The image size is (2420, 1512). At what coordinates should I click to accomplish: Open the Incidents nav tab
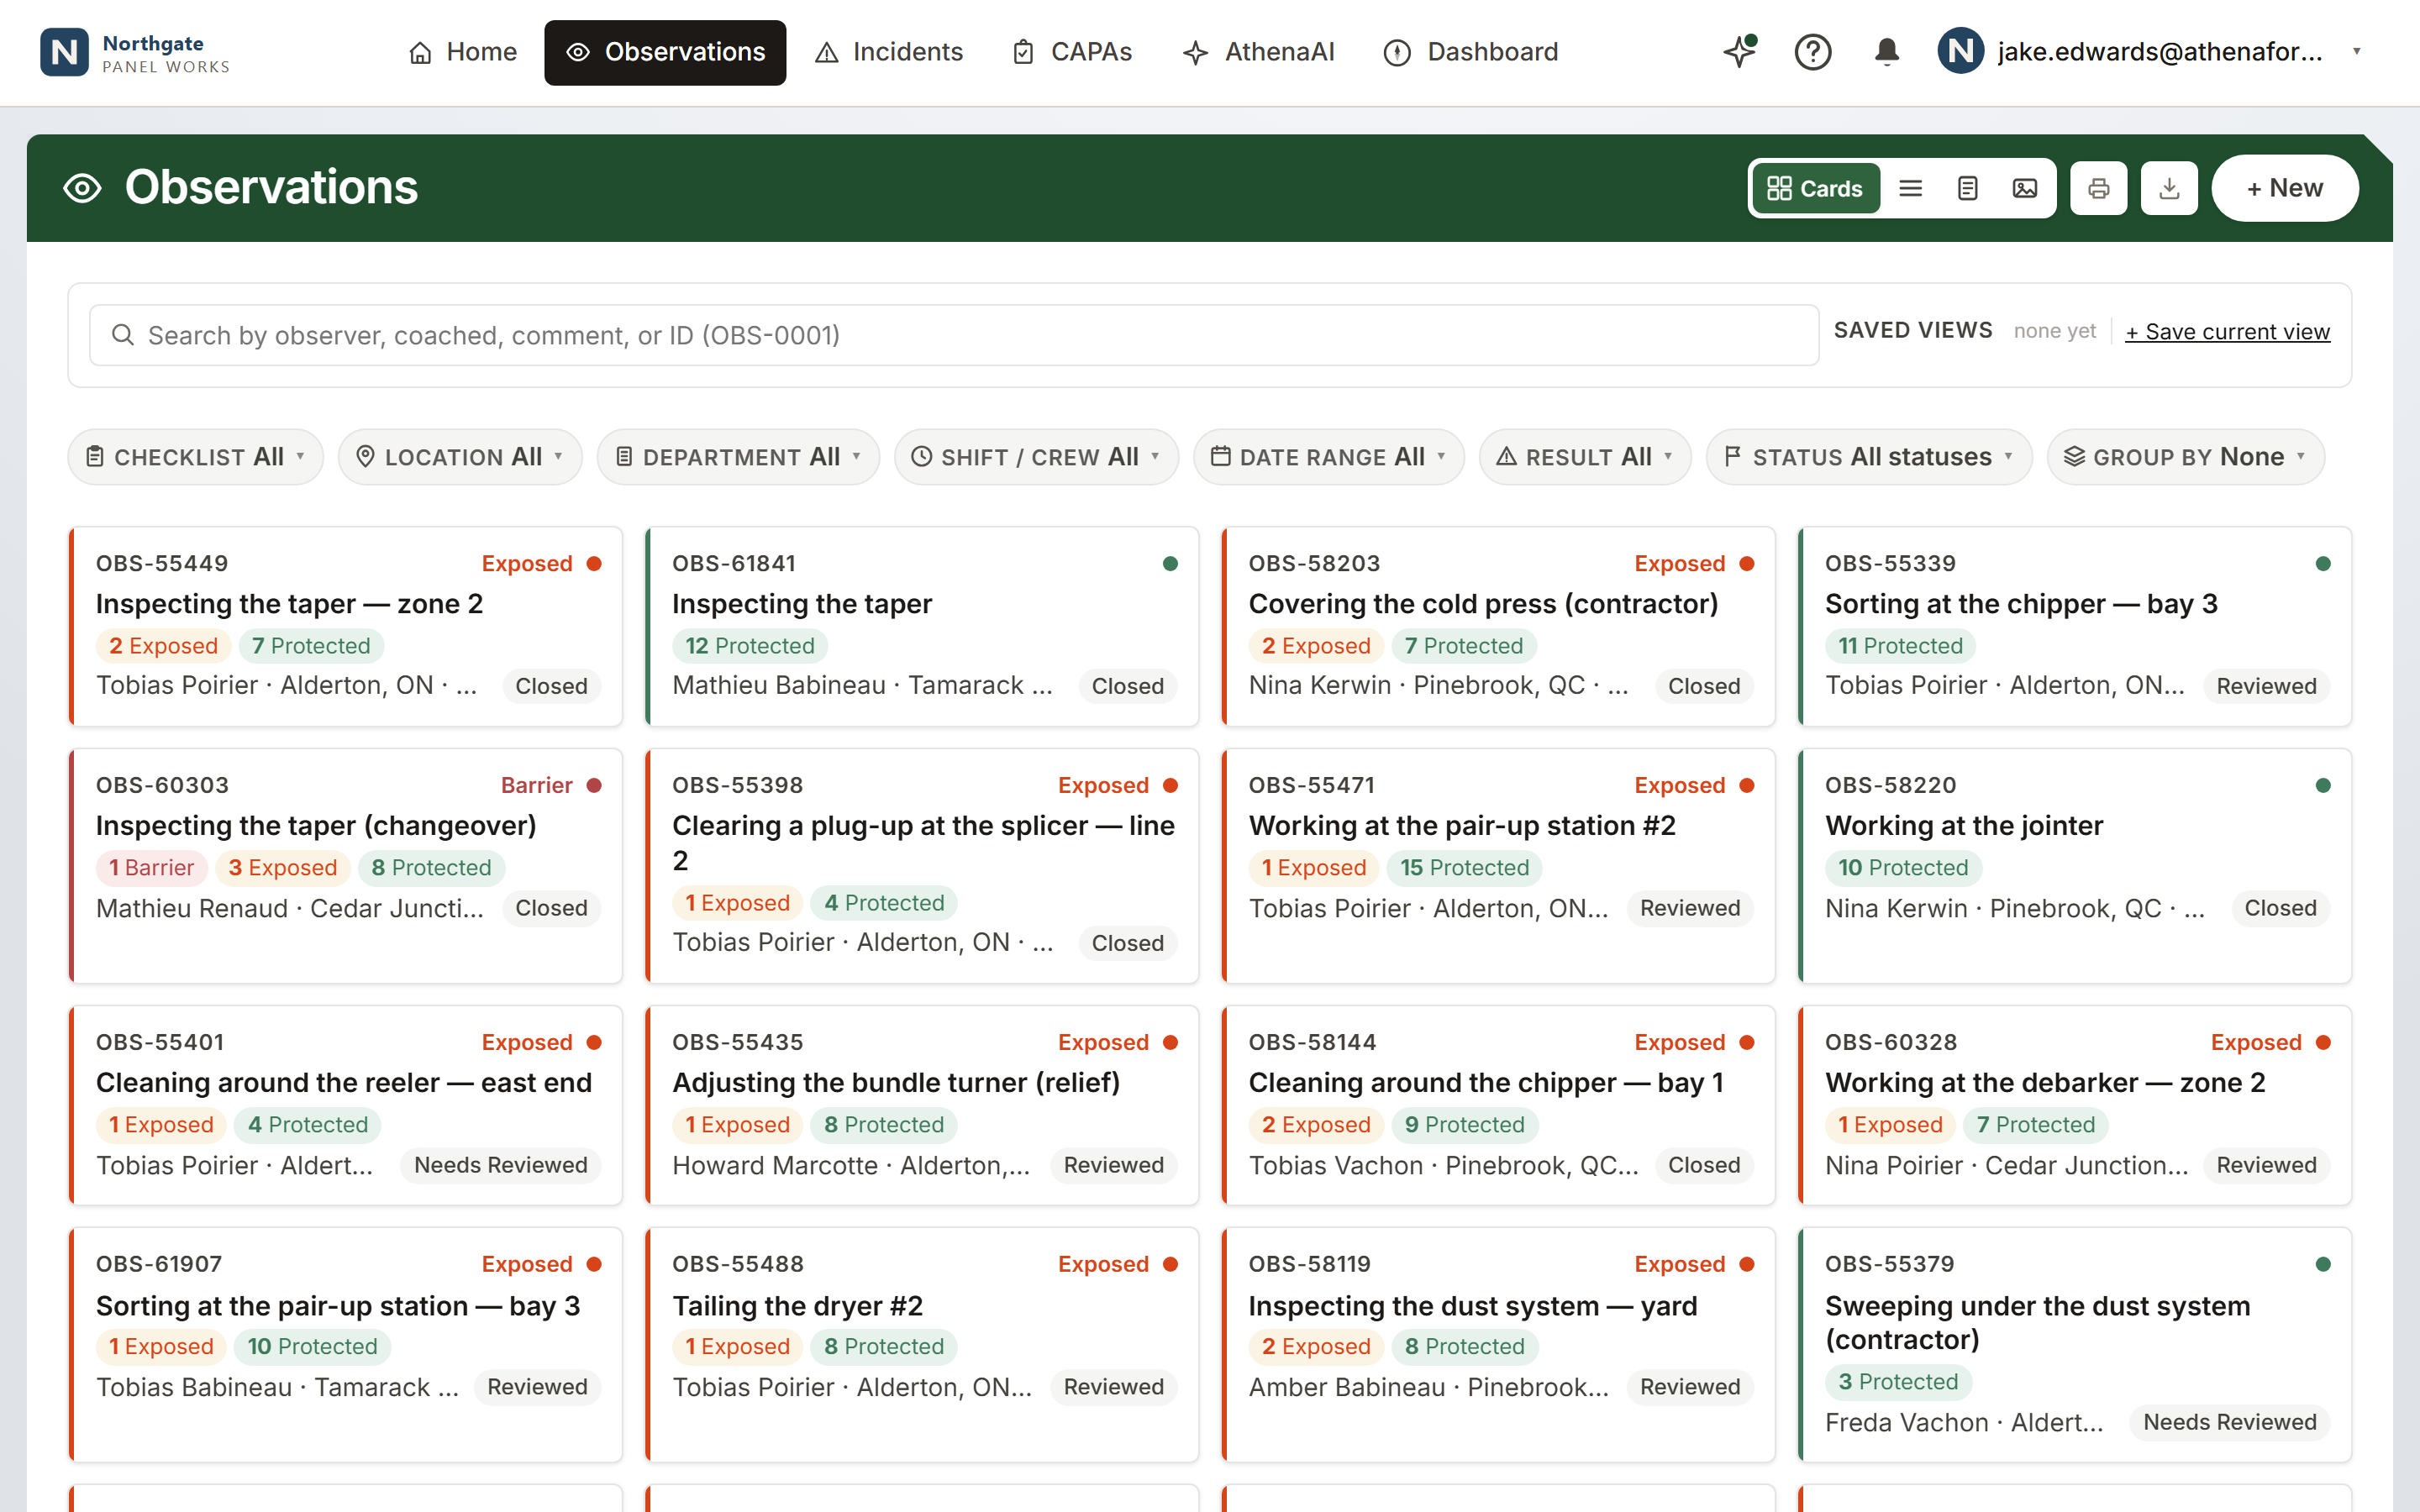tap(889, 52)
